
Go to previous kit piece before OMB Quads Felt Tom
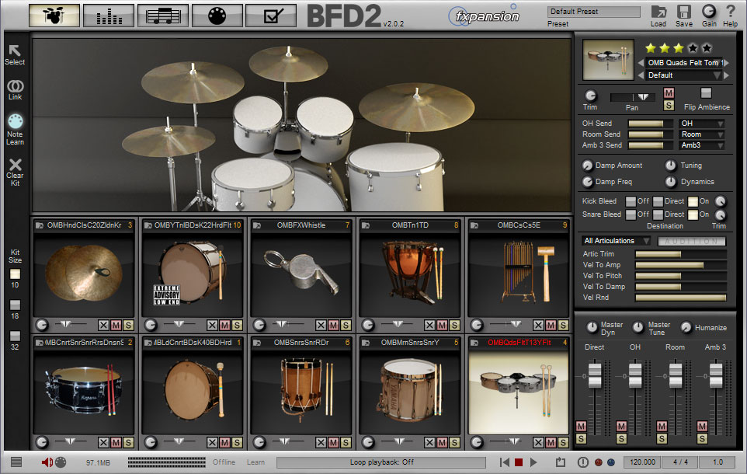[x=641, y=62]
